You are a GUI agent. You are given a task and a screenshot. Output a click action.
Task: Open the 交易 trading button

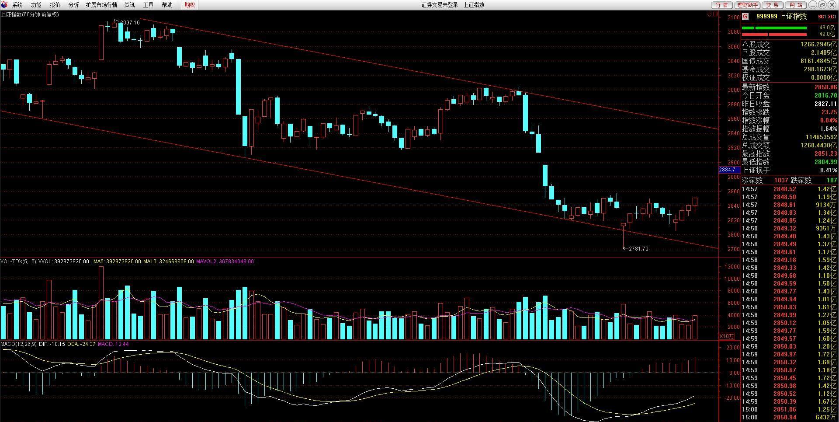click(772, 5)
